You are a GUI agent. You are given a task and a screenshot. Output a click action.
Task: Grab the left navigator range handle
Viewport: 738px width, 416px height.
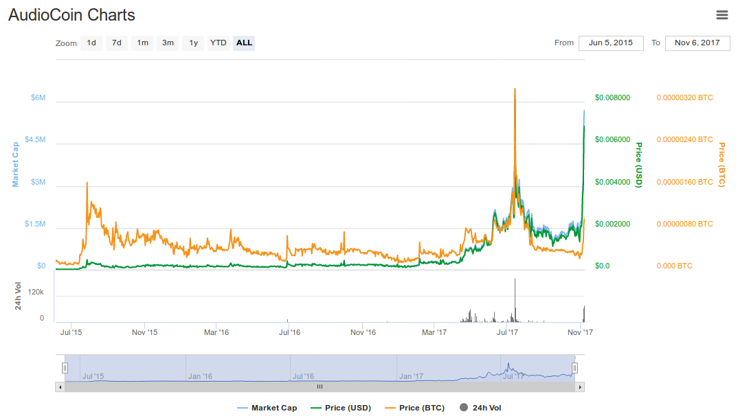(65, 369)
